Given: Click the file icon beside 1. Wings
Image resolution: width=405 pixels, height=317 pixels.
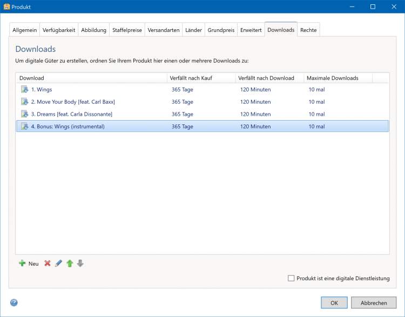Looking at the screenshot, I should coord(24,89).
